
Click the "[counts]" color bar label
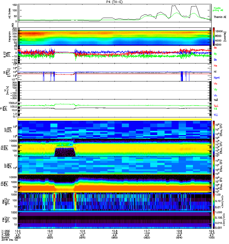click(x=225, y=37)
